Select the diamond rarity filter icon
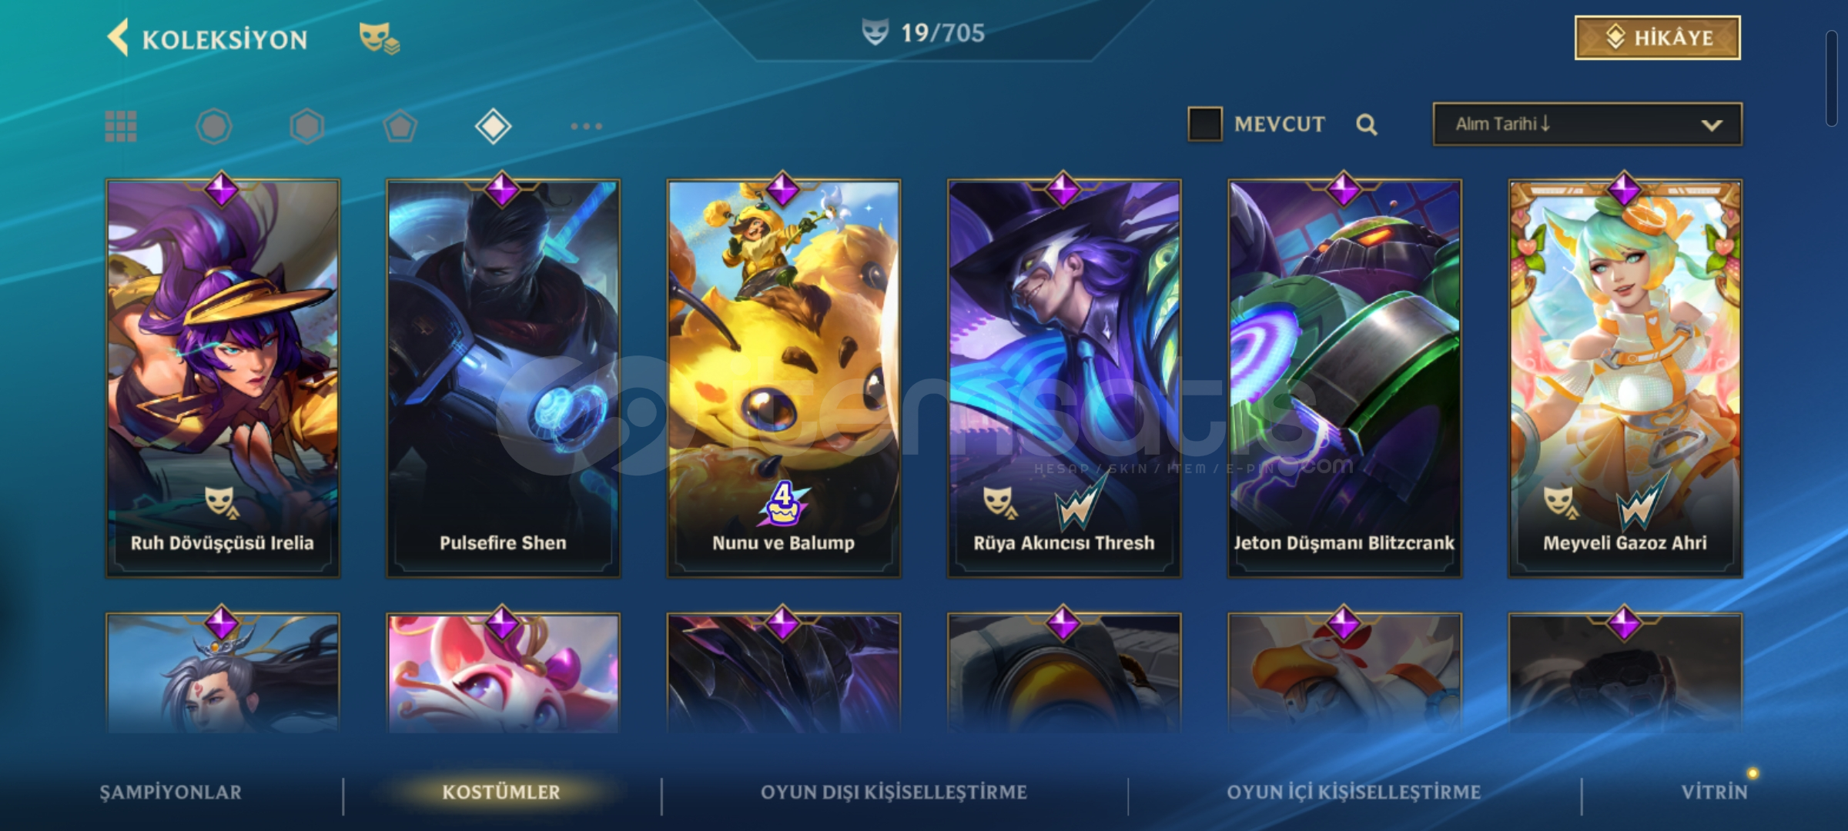 tap(494, 126)
